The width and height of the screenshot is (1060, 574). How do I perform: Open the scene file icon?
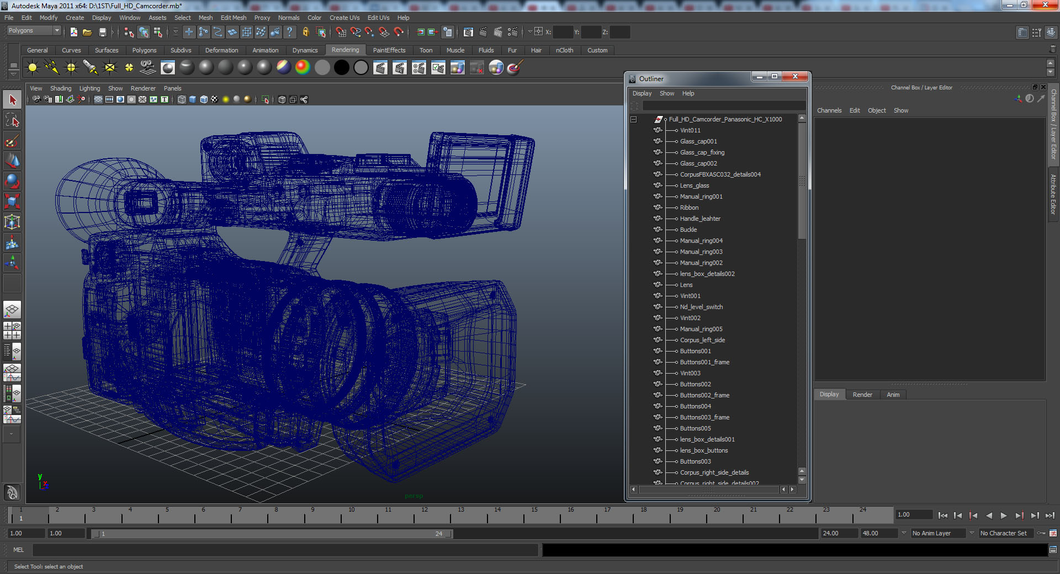pos(87,32)
